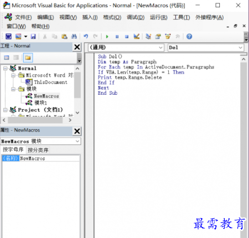Save Normal with the floppy disk icon
The image size is (249, 238).
(33, 36)
